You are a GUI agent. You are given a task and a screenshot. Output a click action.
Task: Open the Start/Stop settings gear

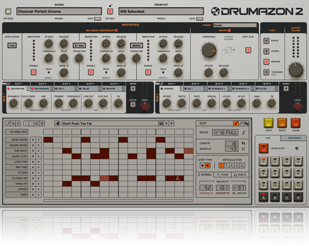[297, 148]
